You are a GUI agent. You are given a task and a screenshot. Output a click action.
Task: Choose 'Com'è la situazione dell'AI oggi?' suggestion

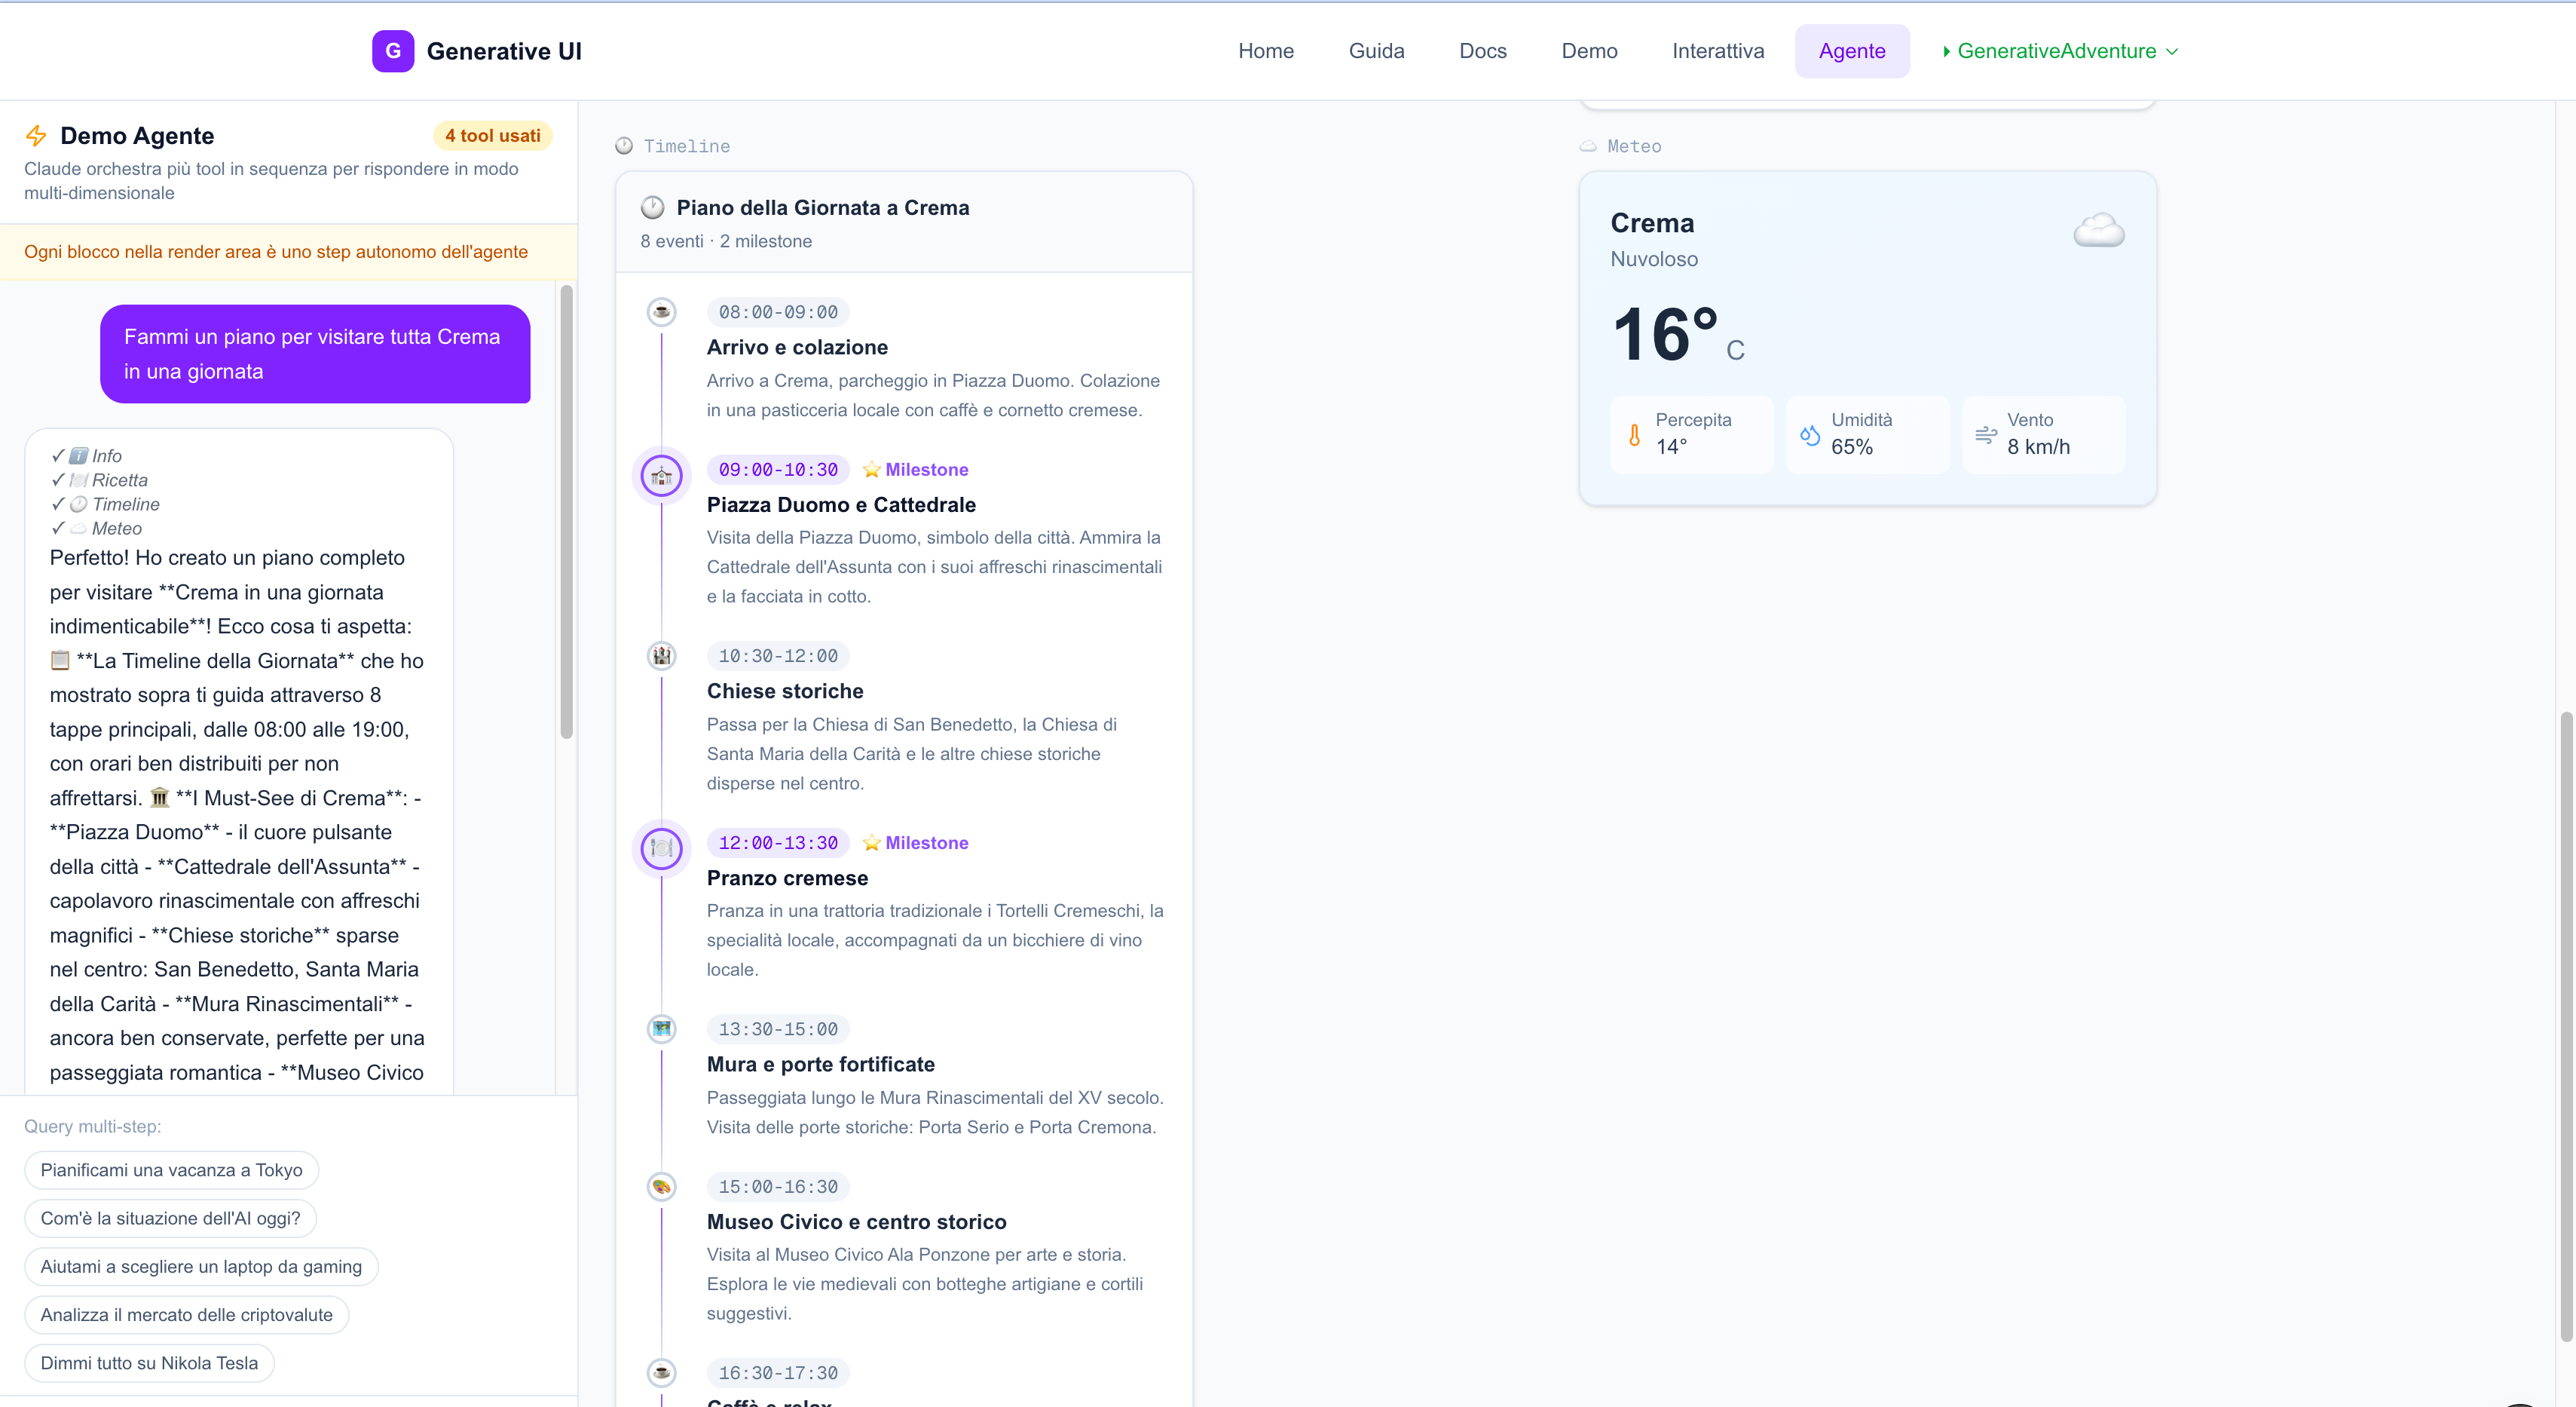170,1218
